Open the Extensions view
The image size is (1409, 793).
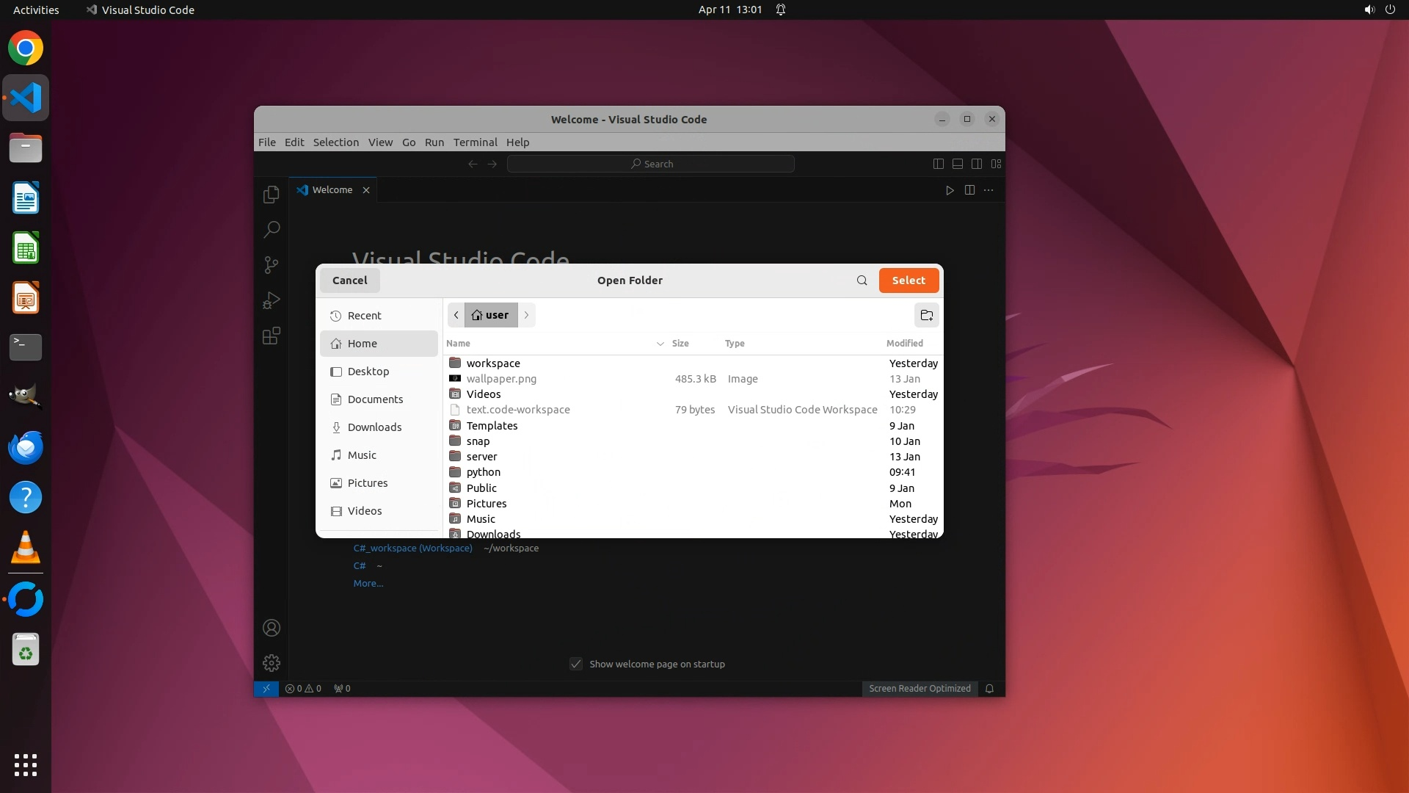(271, 336)
